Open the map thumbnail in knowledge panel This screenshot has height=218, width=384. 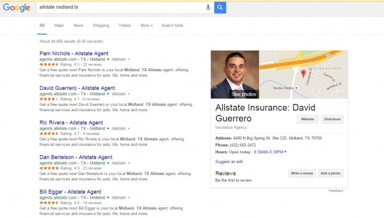[x=303, y=74]
